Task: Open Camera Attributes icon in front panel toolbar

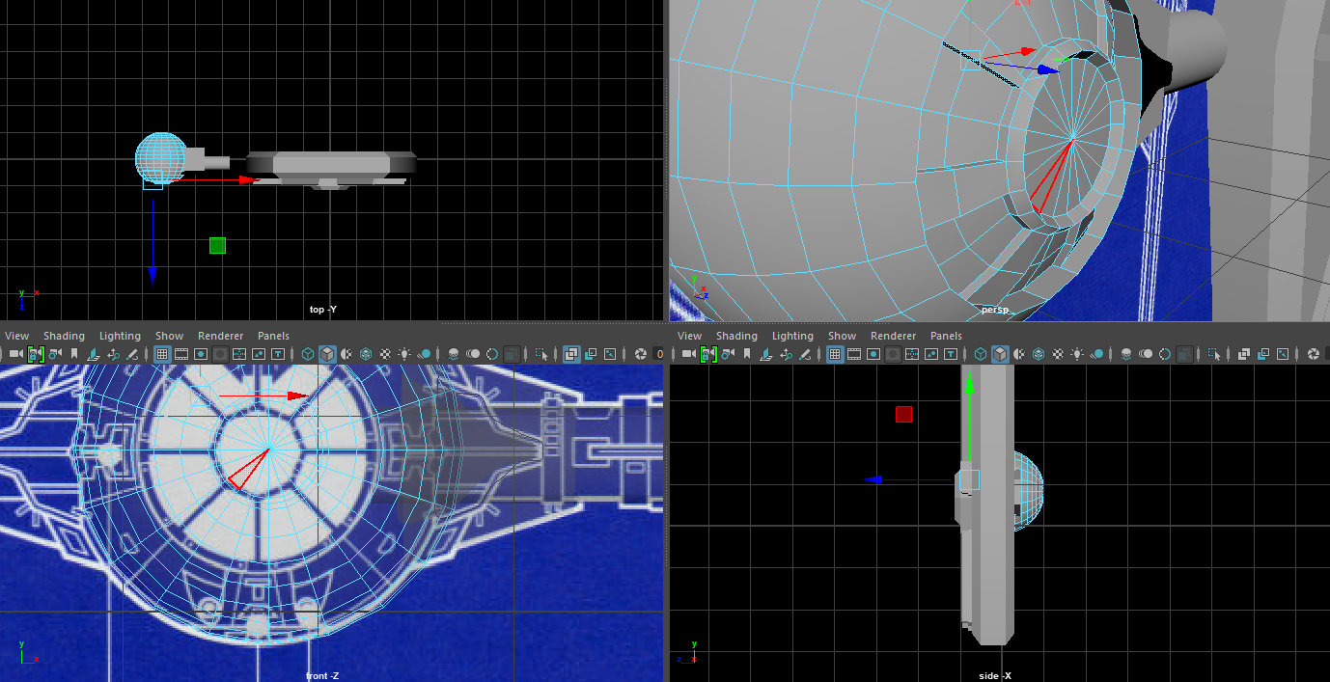Action: [x=55, y=354]
